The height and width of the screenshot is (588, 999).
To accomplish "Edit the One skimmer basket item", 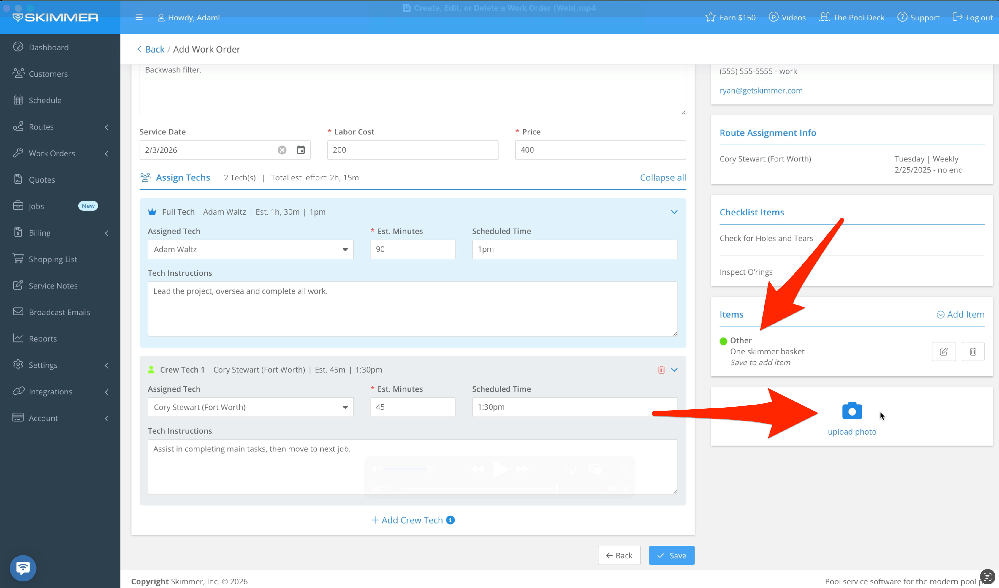I will [x=943, y=351].
